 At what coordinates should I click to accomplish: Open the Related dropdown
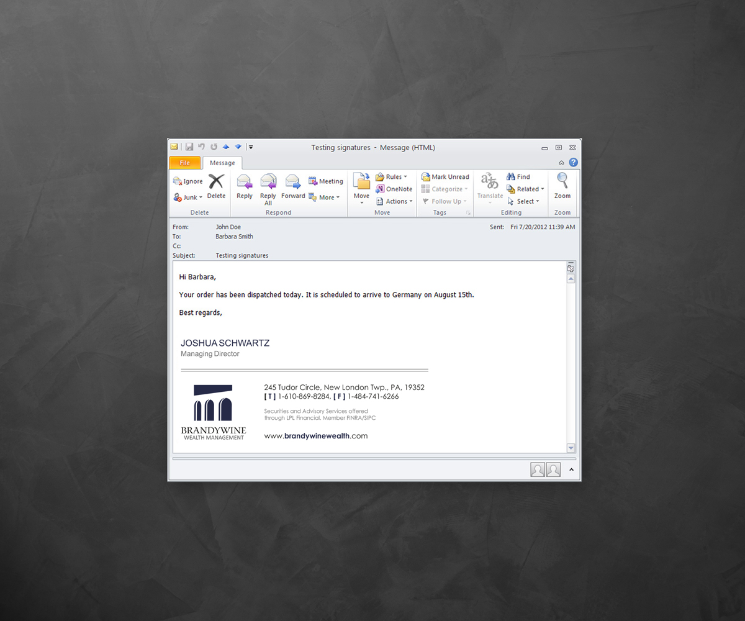525,189
